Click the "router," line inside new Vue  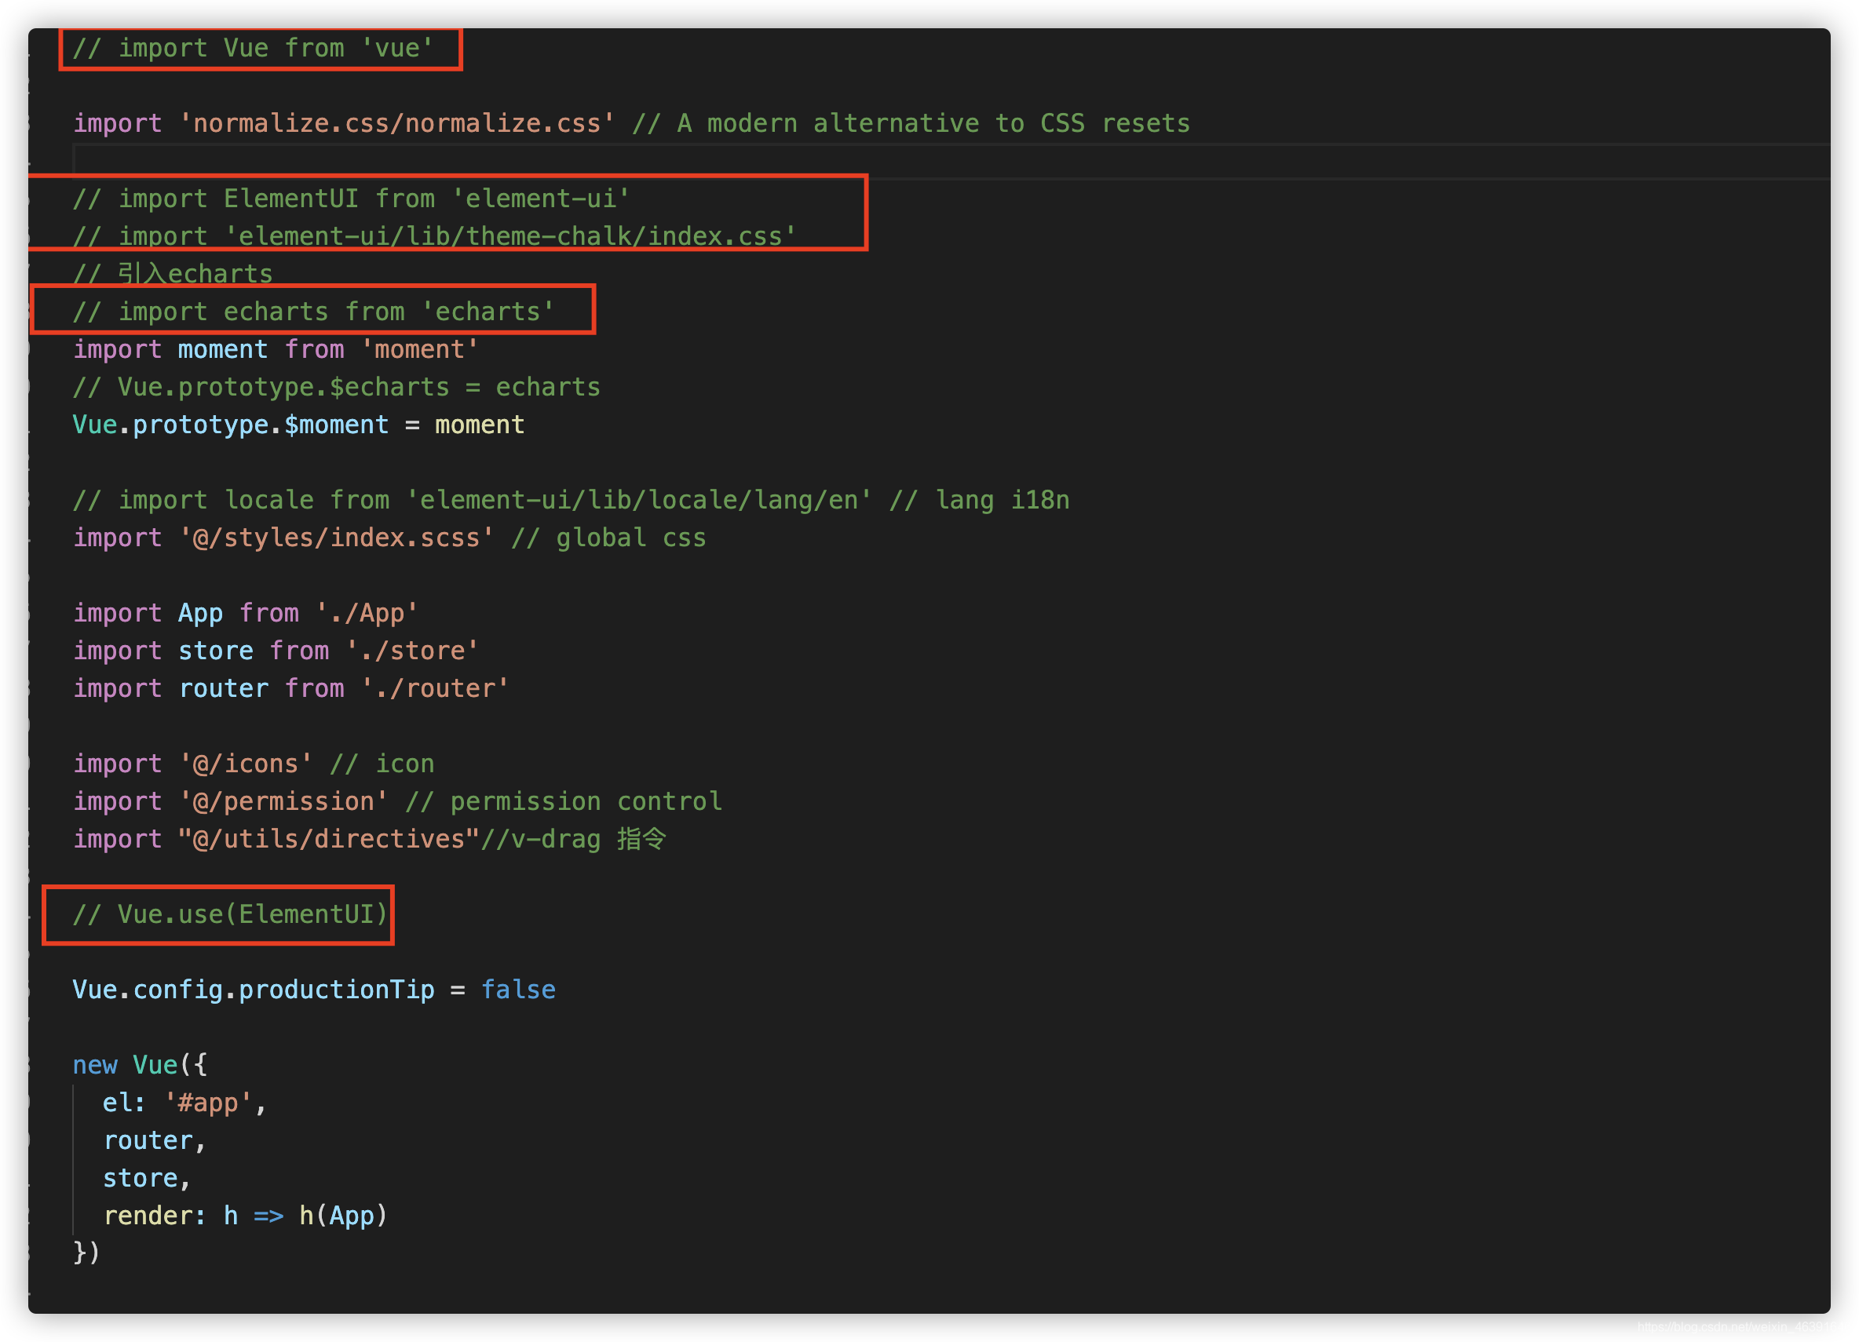(154, 1141)
